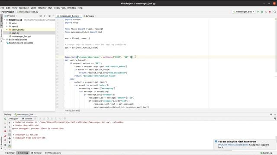Open the messenger_bot run configuration dropdown
The image size is (277, 155).
click(x=244, y=12)
